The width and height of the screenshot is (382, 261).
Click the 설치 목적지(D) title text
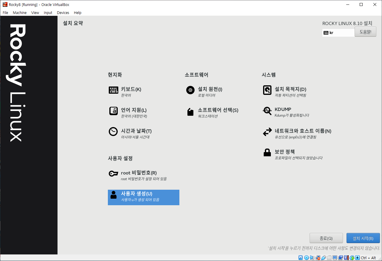tap(291, 89)
